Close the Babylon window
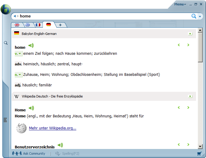Viewport: 206px width, 158px height. (201, 4)
